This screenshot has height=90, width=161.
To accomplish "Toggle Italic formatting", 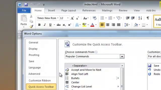I will (x=45, y=25).
